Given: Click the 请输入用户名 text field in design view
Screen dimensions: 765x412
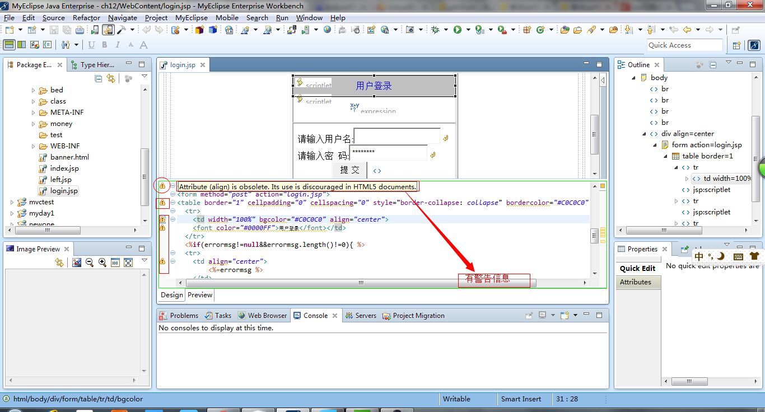Looking at the screenshot, I should pyautogui.click(x=397, y=137).
